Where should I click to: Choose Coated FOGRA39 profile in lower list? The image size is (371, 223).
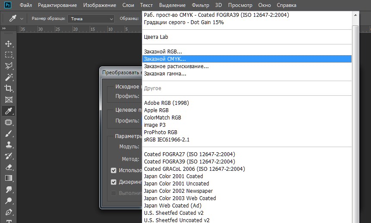click(247, 161)
